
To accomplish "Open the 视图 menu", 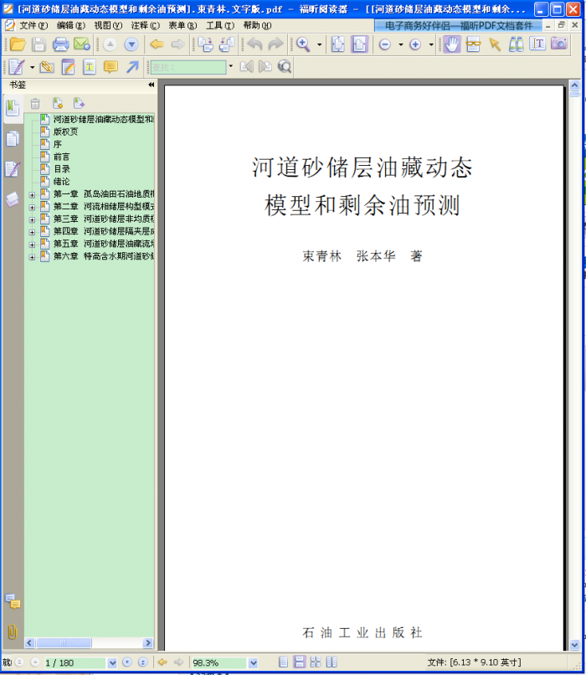I will (108, 25).
